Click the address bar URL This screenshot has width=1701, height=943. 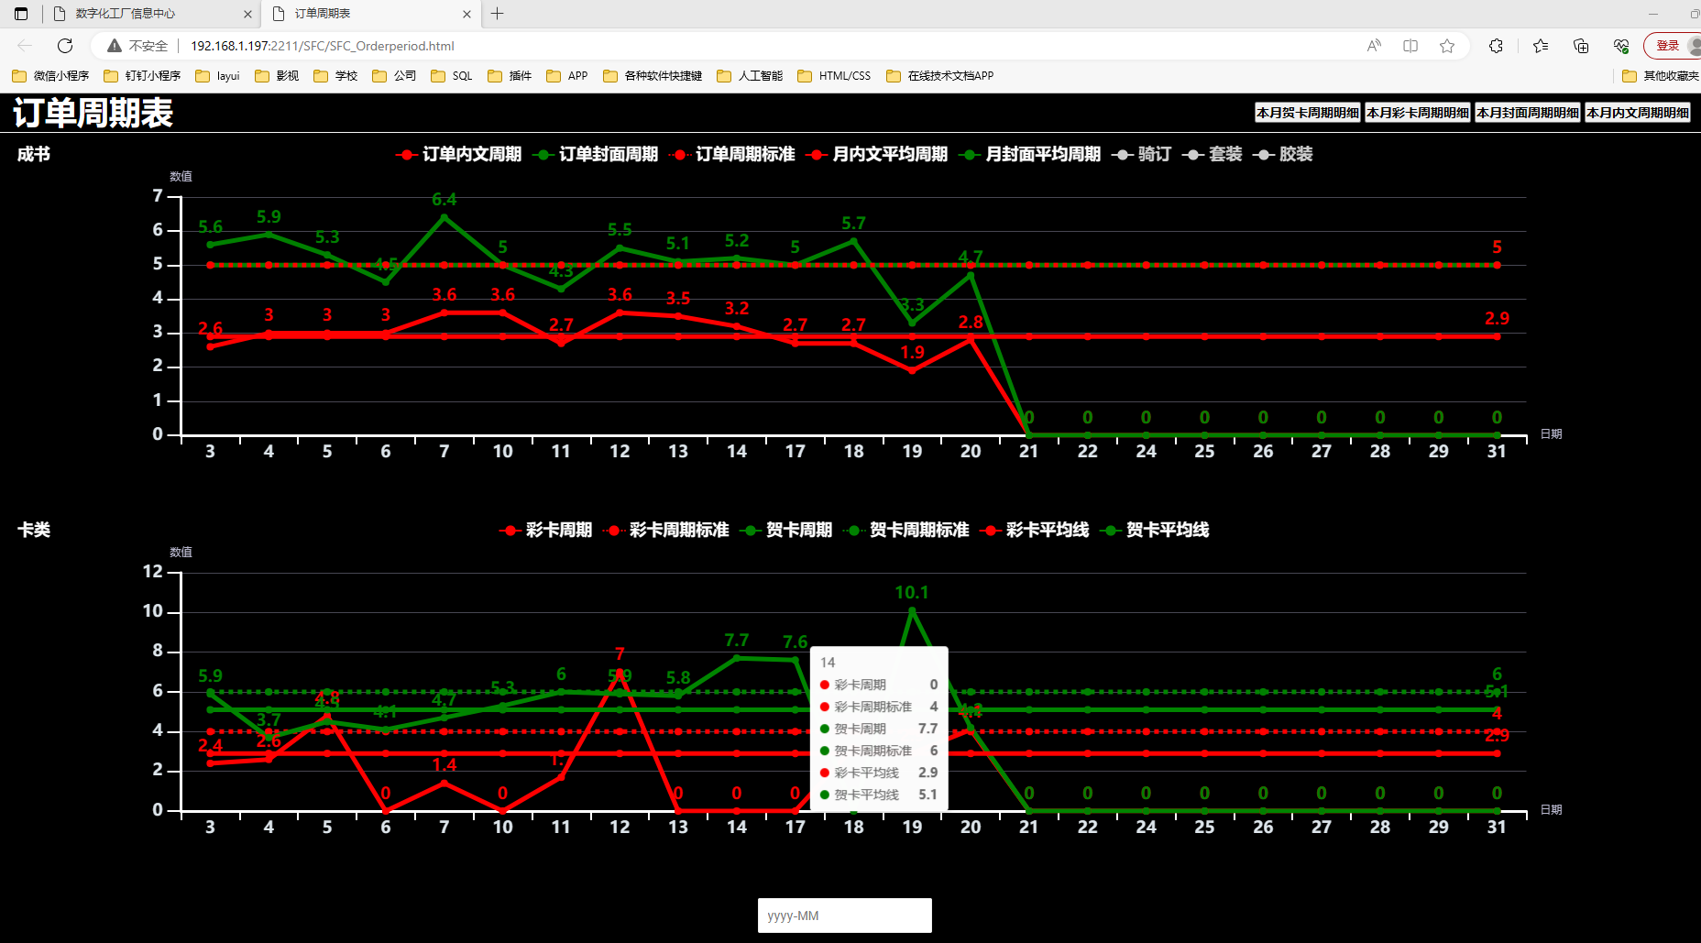[x=323, y=46]
